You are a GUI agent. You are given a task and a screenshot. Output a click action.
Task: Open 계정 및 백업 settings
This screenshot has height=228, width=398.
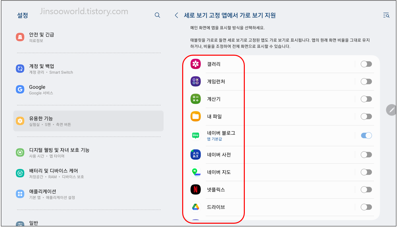click(x=88, y=69)
